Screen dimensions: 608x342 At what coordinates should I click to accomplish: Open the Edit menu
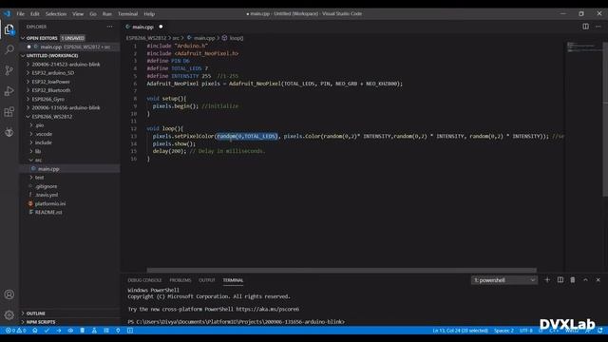click(35, 13)
